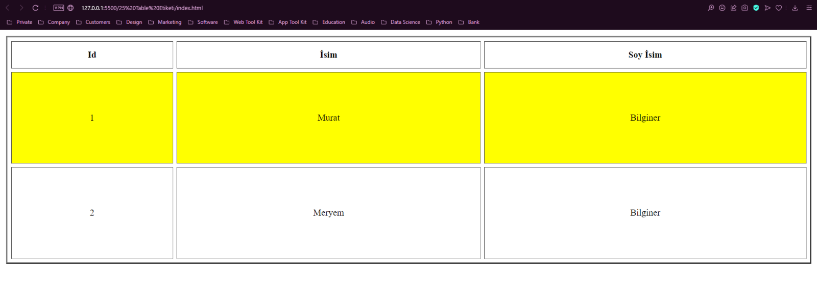Open the easy setup sliders menu

tap(809, 8)
